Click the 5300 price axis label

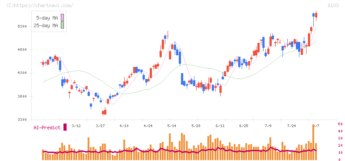point(22,26)
